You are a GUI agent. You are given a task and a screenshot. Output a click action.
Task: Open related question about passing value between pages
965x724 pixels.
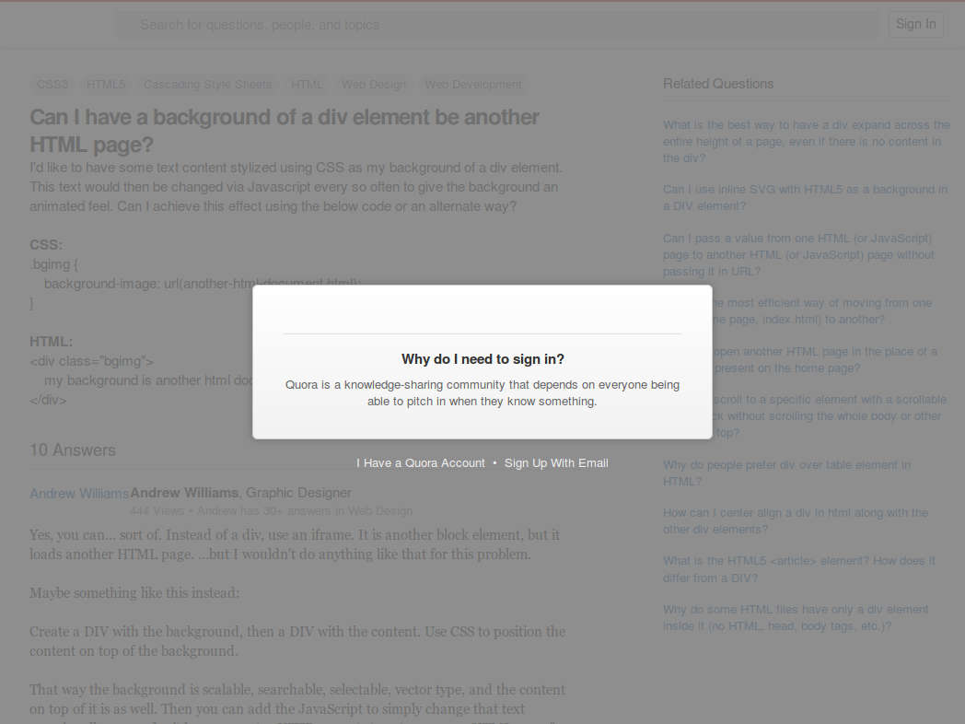tap(798, 255)
